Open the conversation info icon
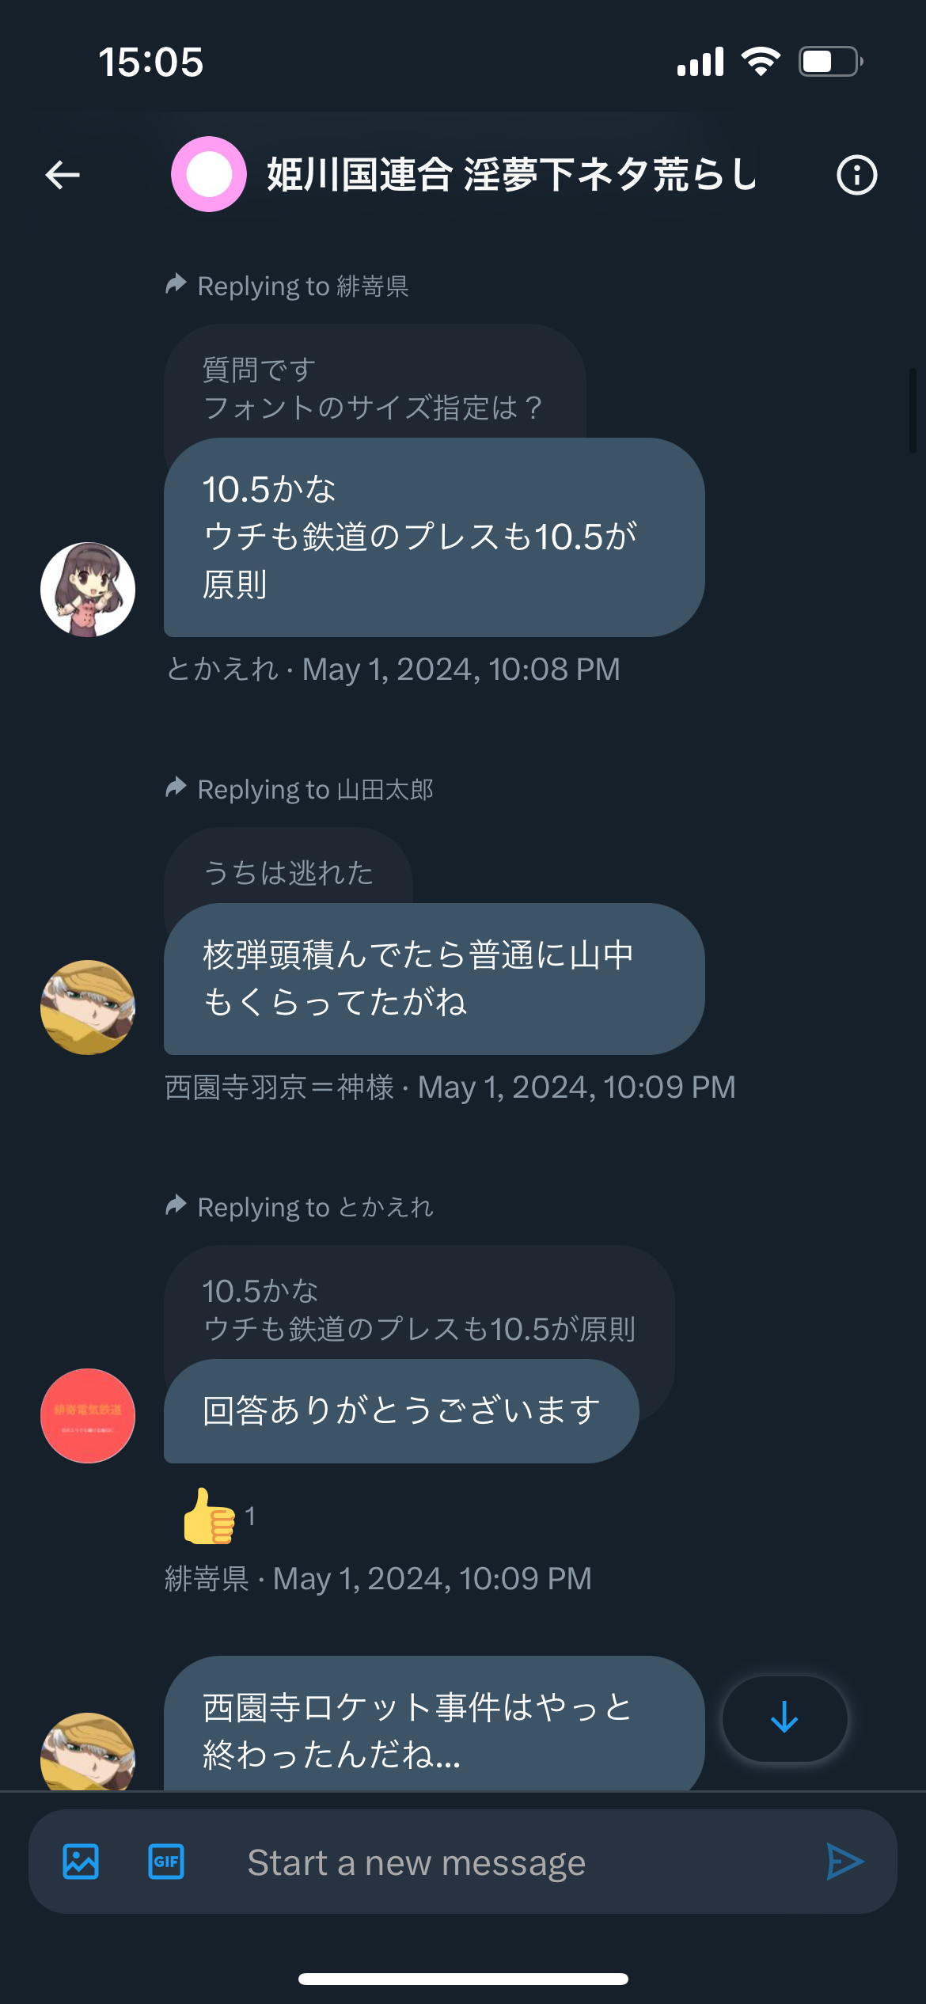This screenshot has width=926, height=2004. coord(857,175)
